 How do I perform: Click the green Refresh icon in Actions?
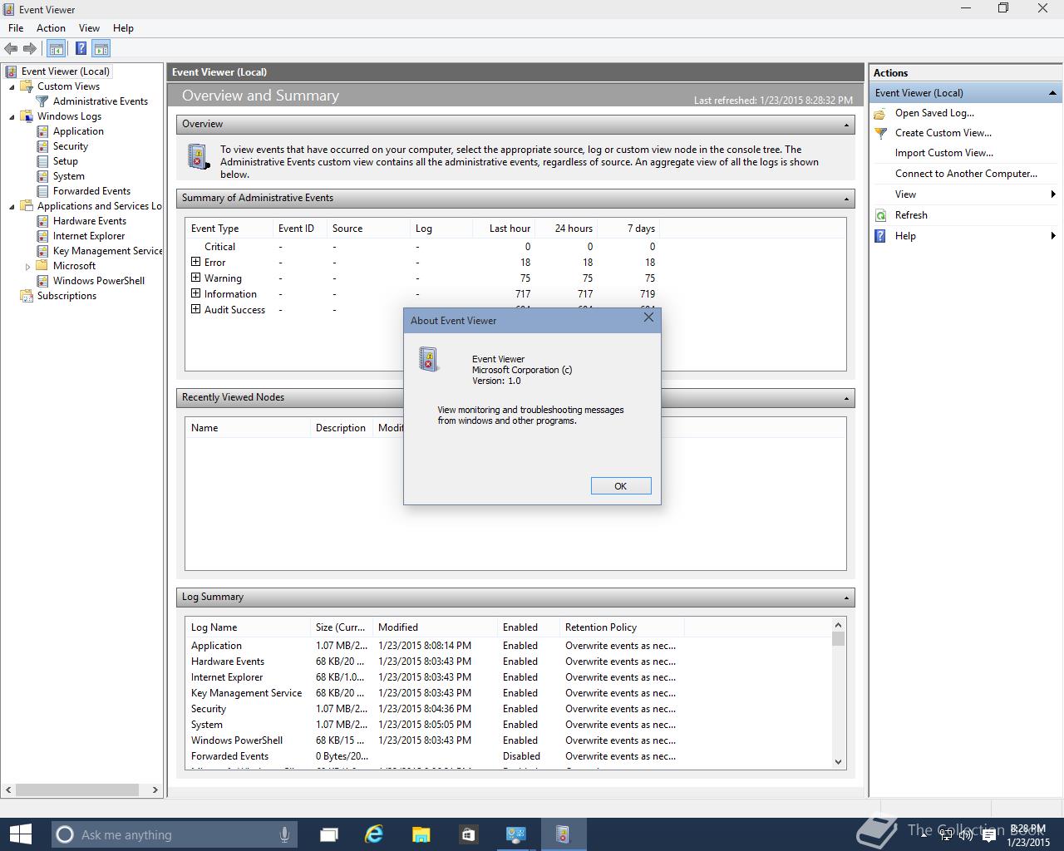881,215
